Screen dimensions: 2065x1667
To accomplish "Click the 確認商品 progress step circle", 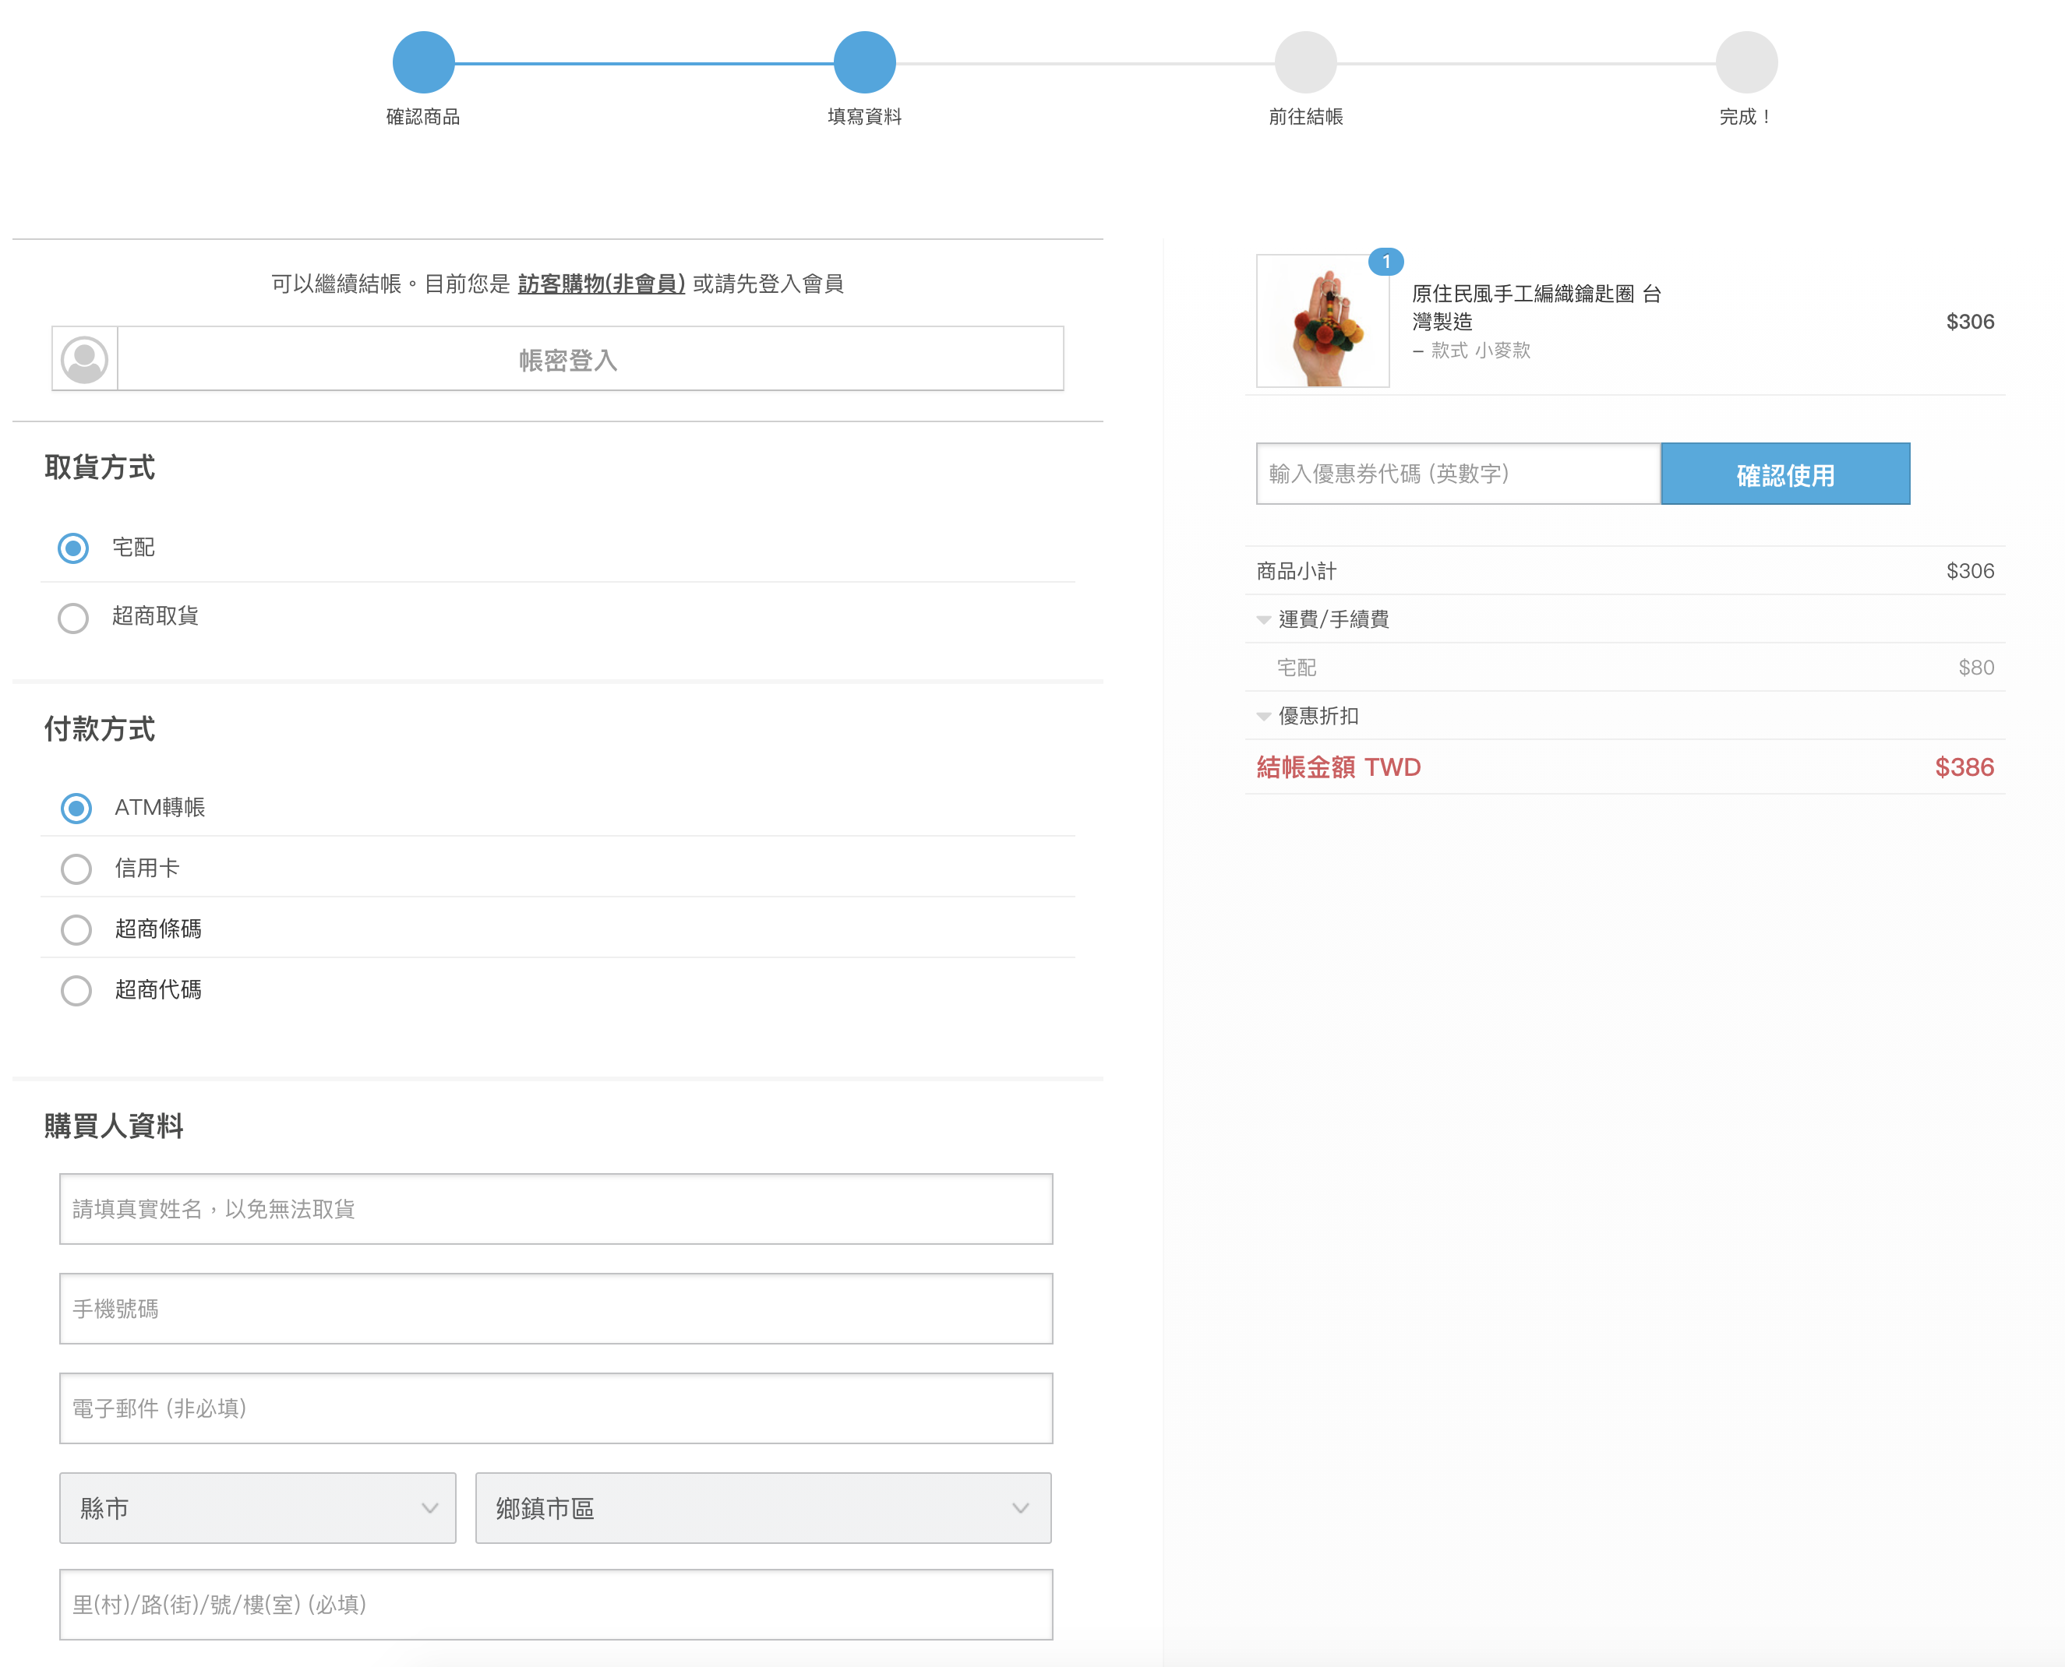I will click(422, 62).
